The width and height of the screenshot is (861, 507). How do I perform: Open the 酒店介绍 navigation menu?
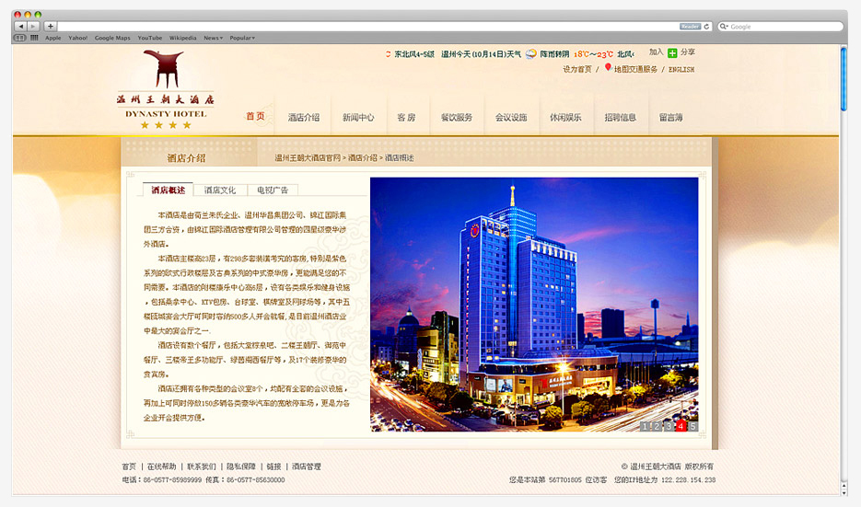304,118
